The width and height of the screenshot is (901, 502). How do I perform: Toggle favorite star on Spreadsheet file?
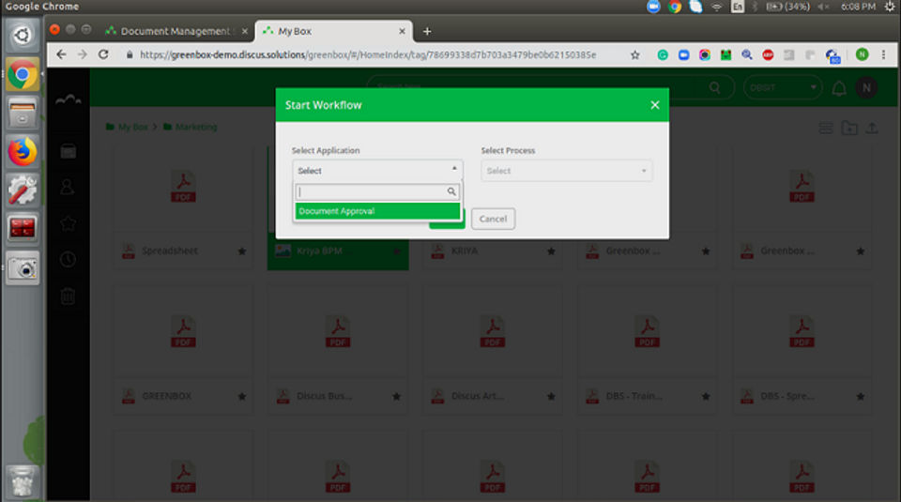(x=242, y=251)
